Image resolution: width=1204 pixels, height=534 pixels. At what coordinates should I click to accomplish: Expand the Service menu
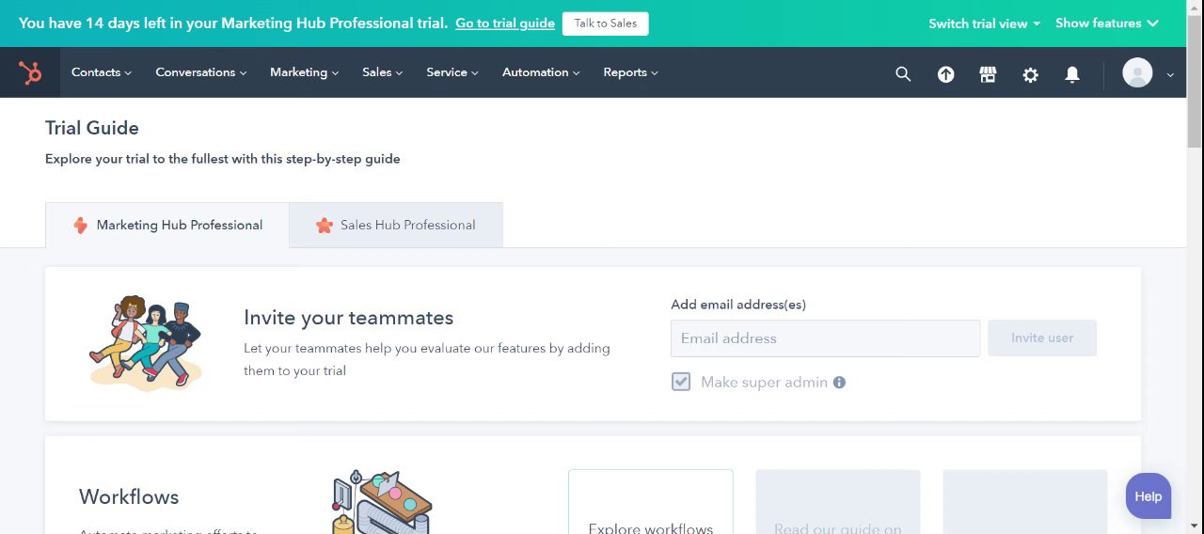452,72
